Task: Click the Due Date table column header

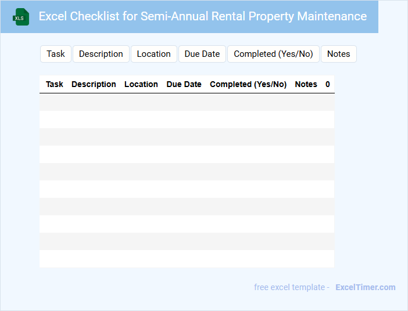Action: [184, 84]
